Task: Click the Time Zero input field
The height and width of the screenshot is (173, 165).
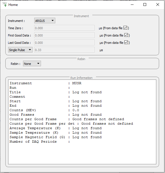Action: tap(64, 28)
